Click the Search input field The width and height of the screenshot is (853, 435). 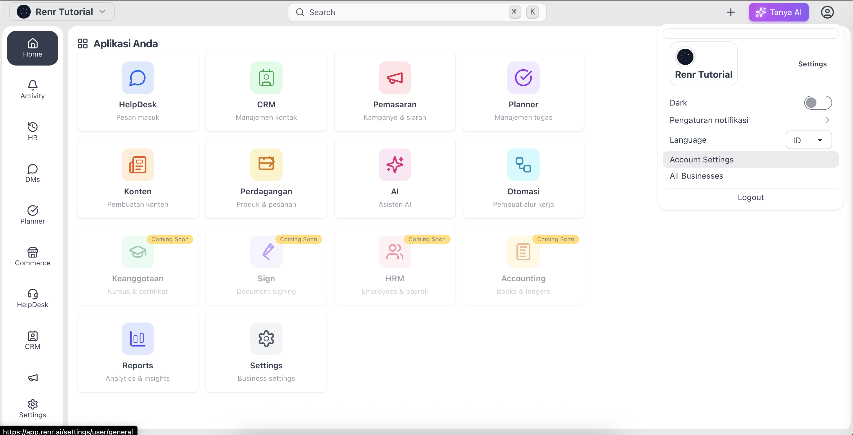pos(417,12)
